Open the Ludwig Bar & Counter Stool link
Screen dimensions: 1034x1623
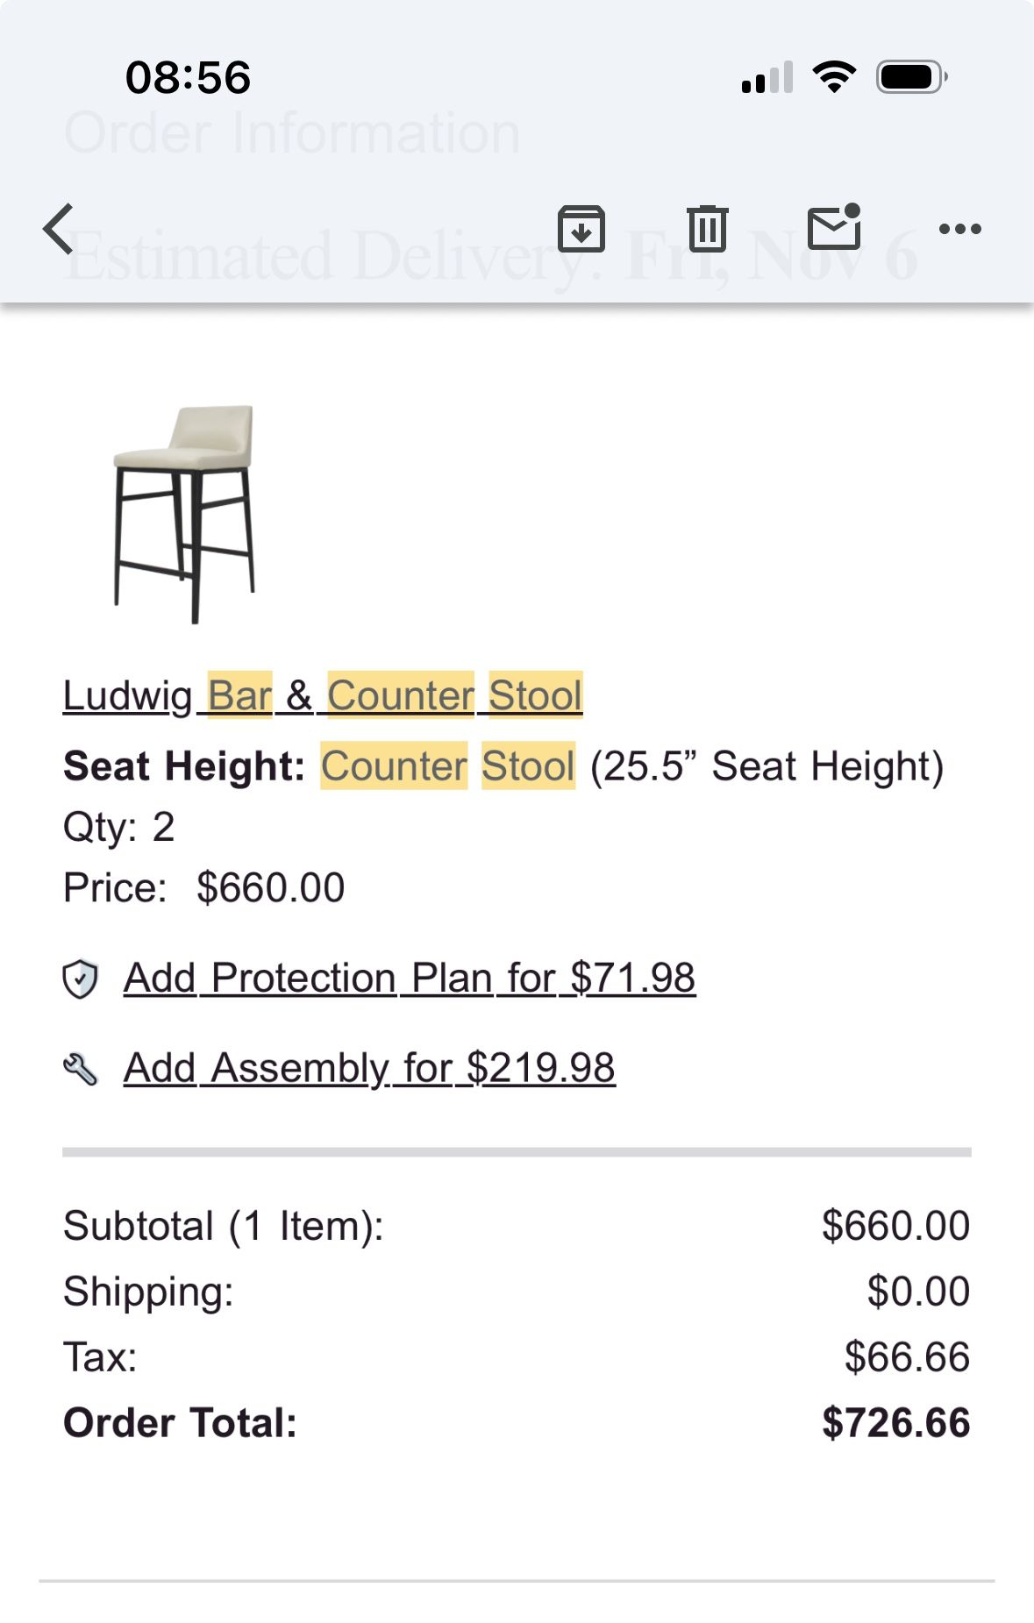[x=323, y=694]
